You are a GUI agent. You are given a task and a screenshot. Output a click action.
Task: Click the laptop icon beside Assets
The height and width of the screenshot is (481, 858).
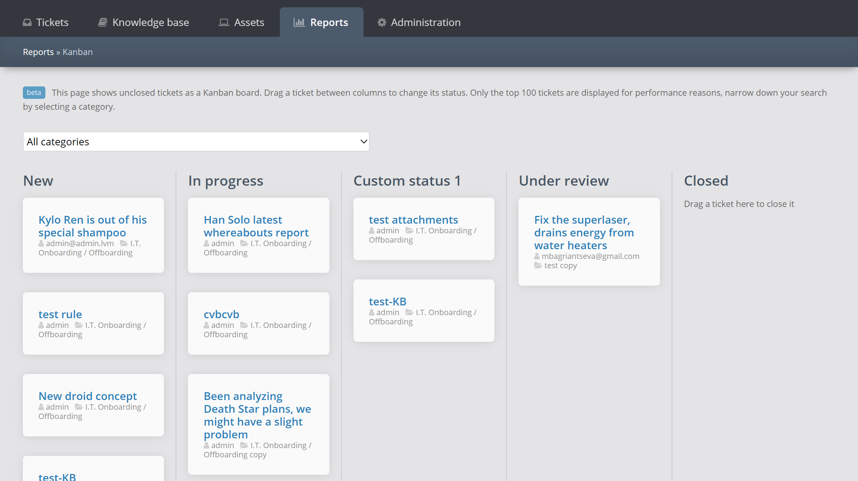pyautogui.click(x=223, y=22)
